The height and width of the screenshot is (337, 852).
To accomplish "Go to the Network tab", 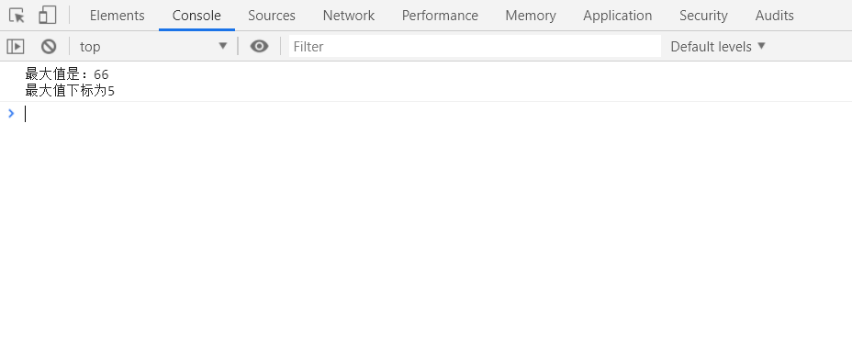I will click(x=349, y=16).
